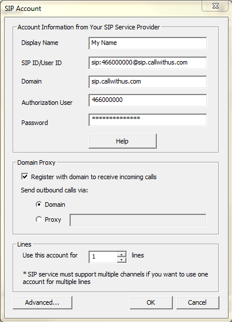The width and height of the screenshot is (232, 322).
Task: Close the SIP Account window
Action: pos(215,6)
